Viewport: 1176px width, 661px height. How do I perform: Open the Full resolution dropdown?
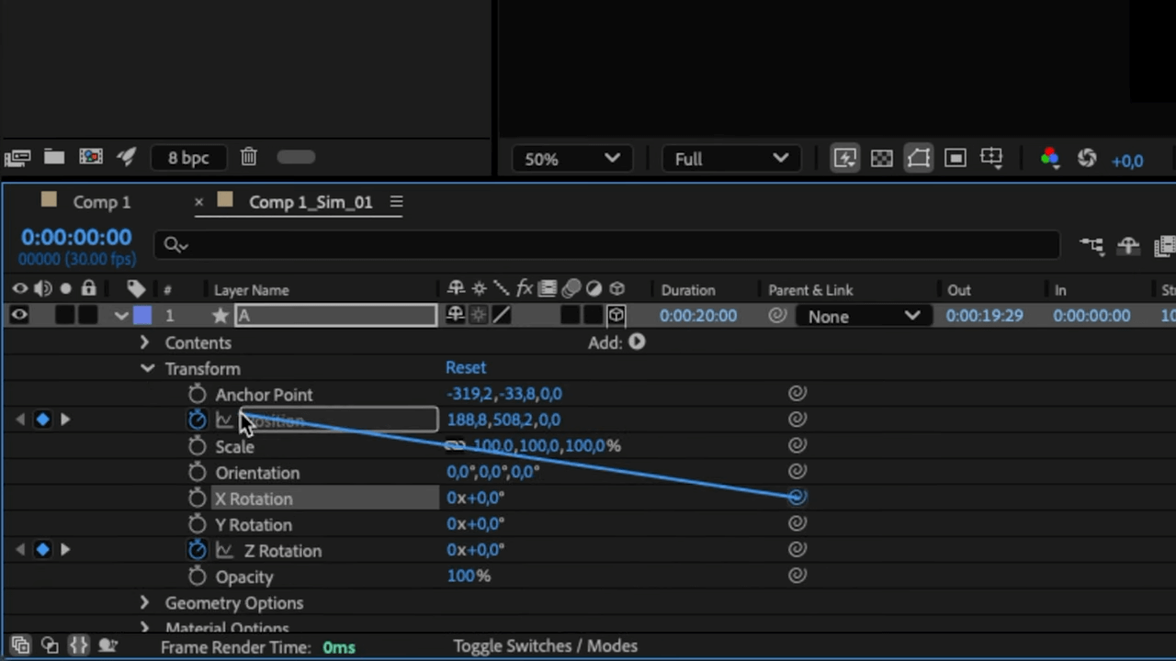pyautogui.click(x=731, y=159)
